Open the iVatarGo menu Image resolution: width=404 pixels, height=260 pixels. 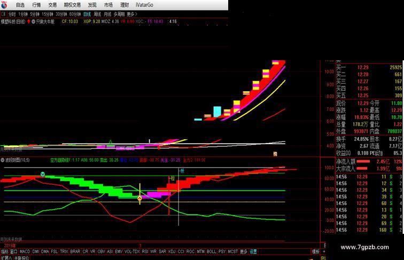144,5
